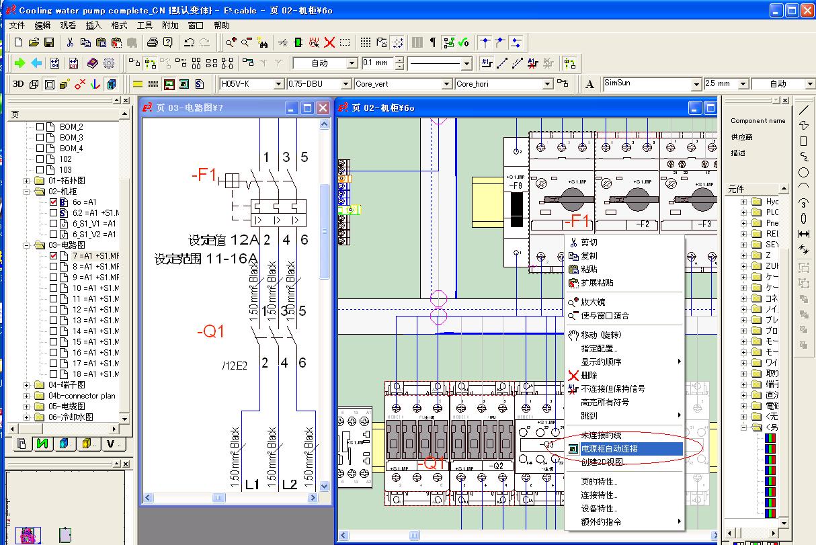Check the 102 sheet checkbox
This screenshot has width=816, height=545.
coord(40,159)
